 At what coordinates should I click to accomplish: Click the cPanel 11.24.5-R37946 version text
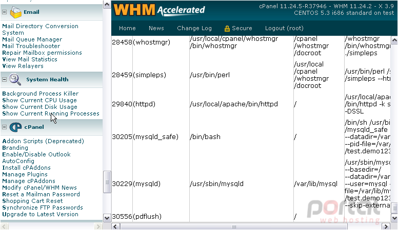[293, 6]
